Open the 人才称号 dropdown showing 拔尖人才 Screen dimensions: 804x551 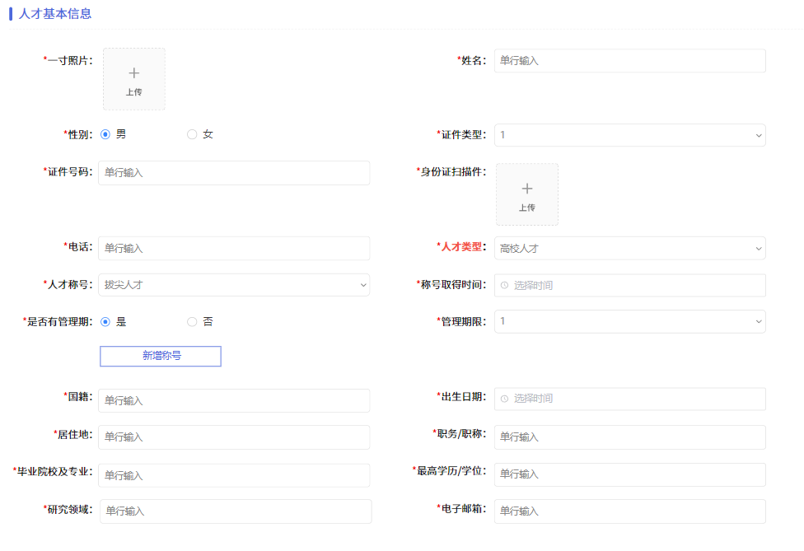[234, 285]
